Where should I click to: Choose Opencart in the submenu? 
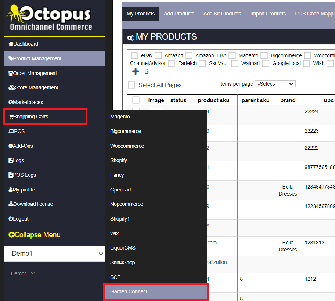(x=121, y=190)
